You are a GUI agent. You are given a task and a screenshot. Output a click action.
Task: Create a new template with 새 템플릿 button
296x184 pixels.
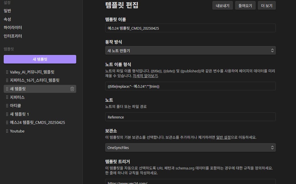point(40,59)
